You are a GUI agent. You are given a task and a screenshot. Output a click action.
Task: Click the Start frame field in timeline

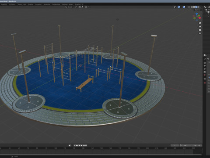pyautogui.click(x=187, y=145)
